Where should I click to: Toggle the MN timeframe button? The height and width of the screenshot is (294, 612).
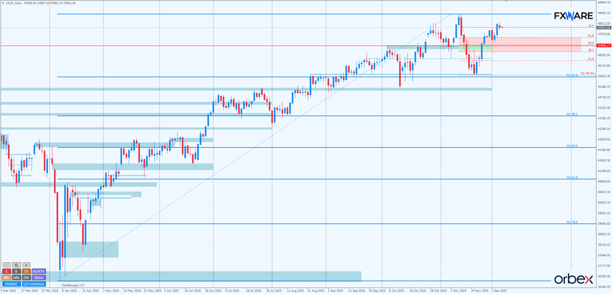click(16, 278)
